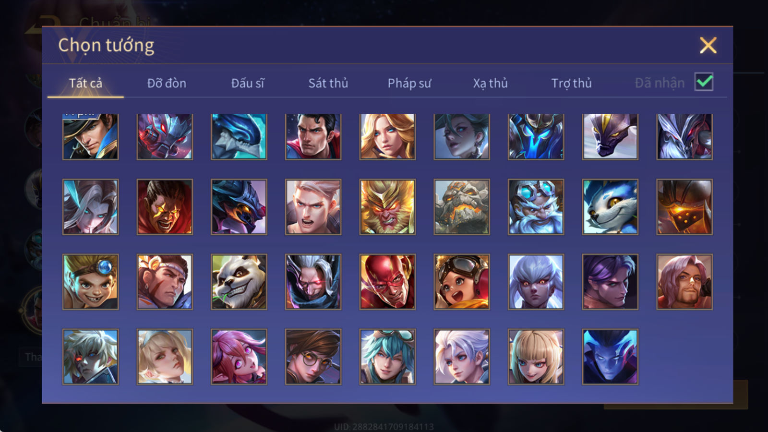Close the Chọn tướng dialog
Image resolution: width=768 pixels, height=432 pixels.
click(708, 45)
